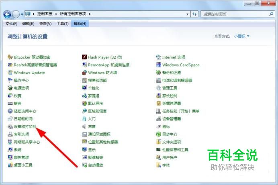
Task: Expand the address bar history dropdown
Action: 188,14
